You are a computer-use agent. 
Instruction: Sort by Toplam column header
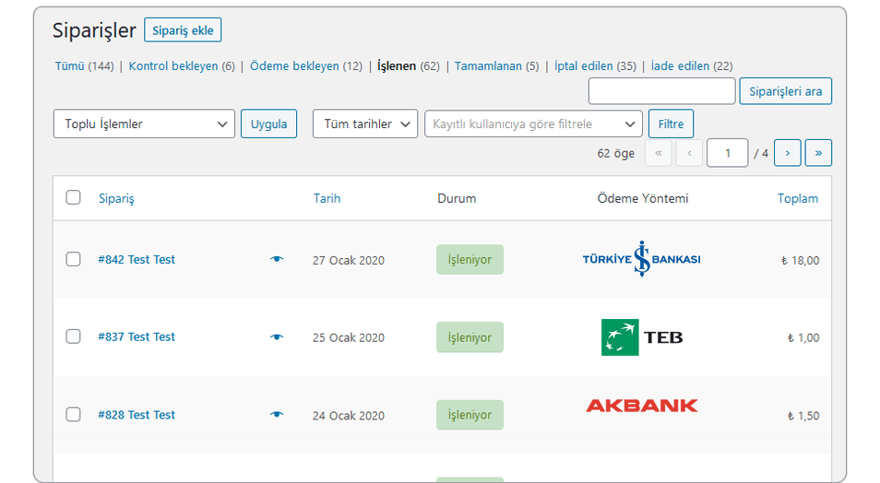[x=798, y=198]
